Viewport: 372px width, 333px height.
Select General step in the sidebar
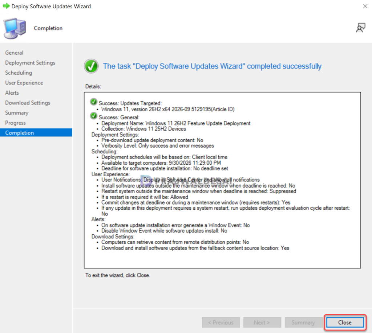point(14,53)
